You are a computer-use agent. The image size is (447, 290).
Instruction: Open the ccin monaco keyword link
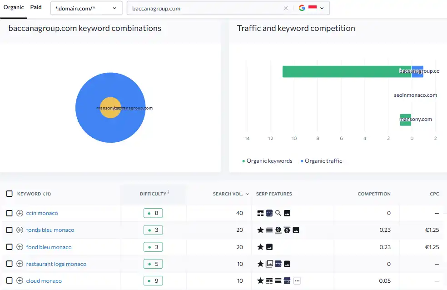pos(42,213)
